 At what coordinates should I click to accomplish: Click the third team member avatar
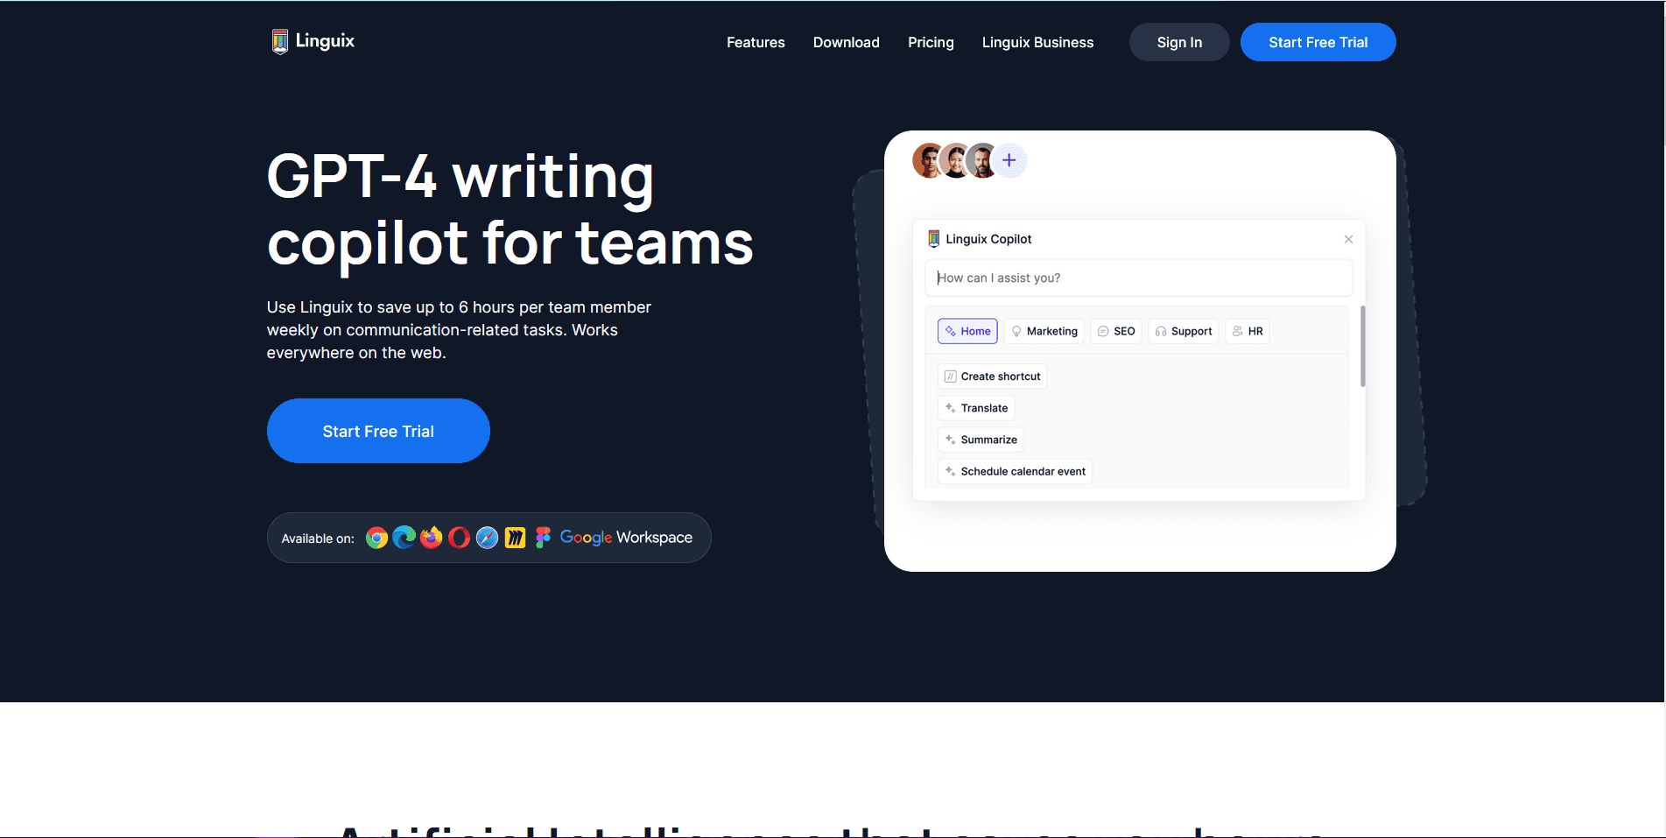(x=982, y=160)
